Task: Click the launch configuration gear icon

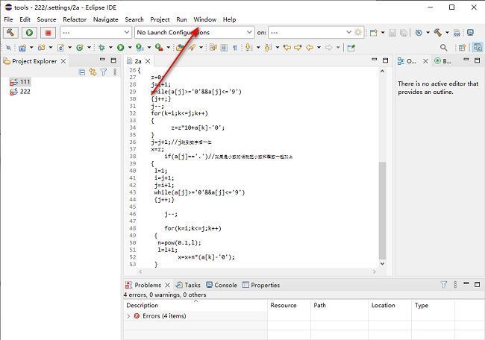Action: (x=358, y=33)
